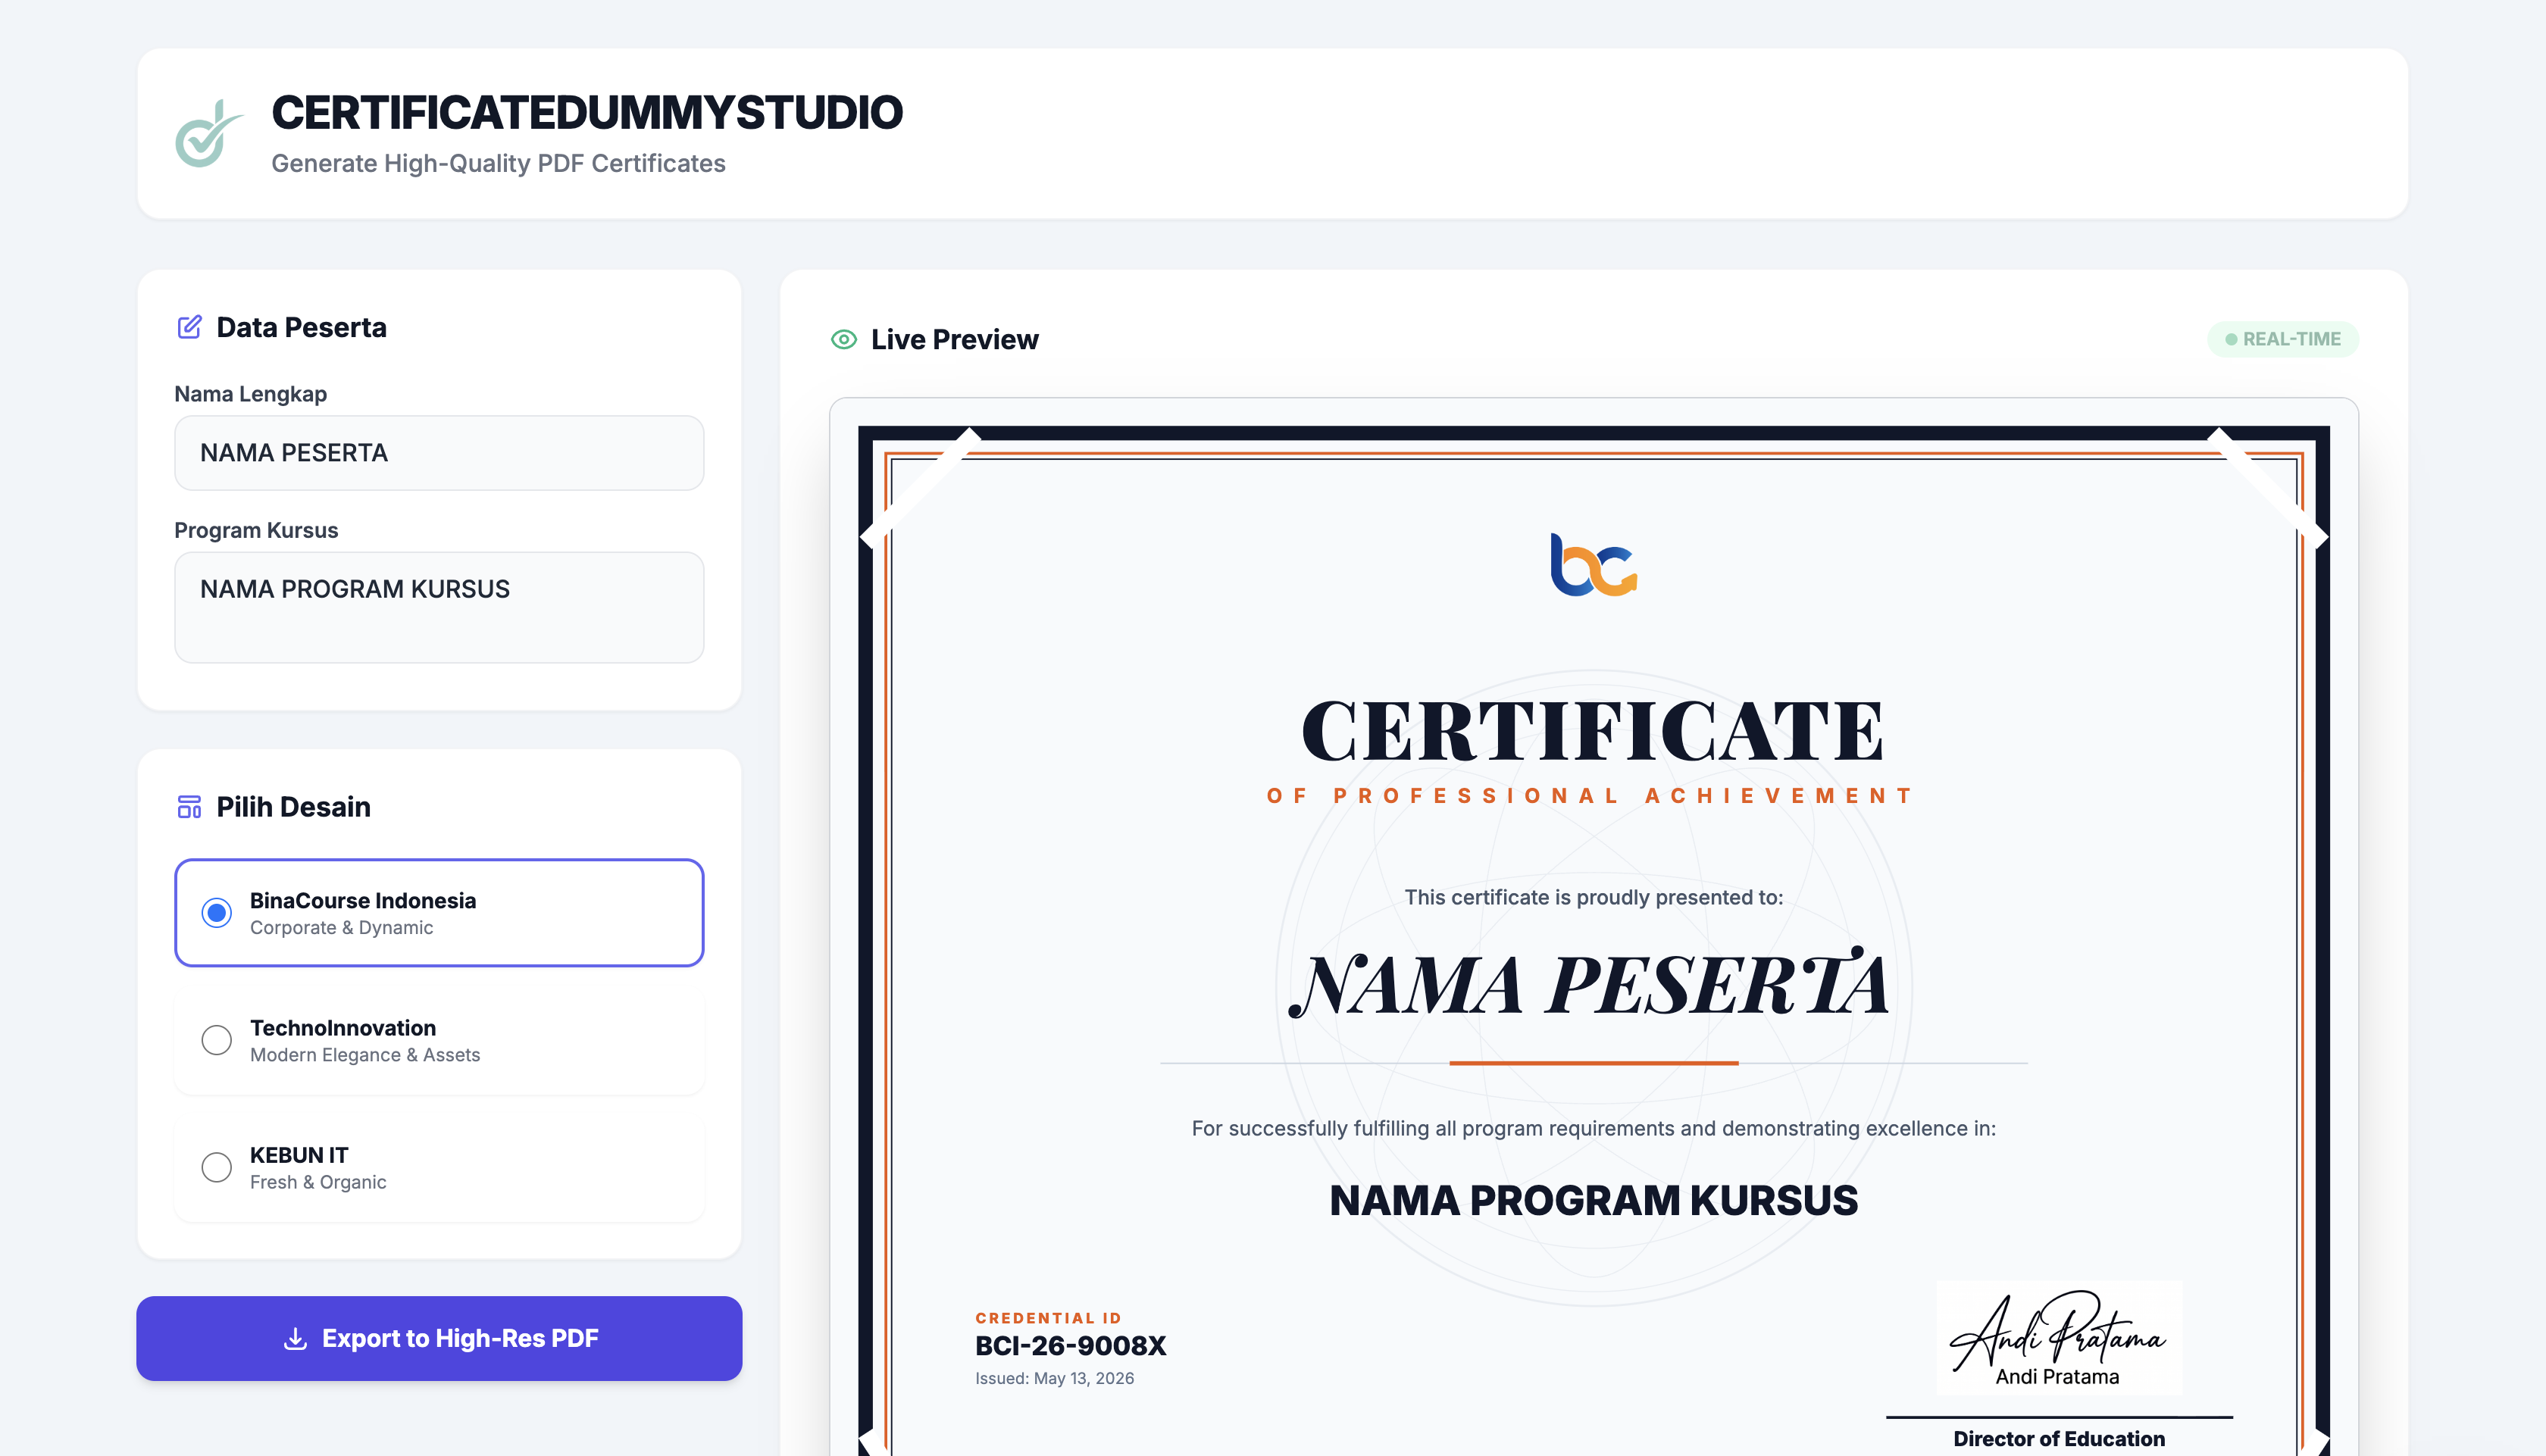Screen dimensions: 2546x1456
Task: Focus the Program Kursus text area
Action: 439,607
